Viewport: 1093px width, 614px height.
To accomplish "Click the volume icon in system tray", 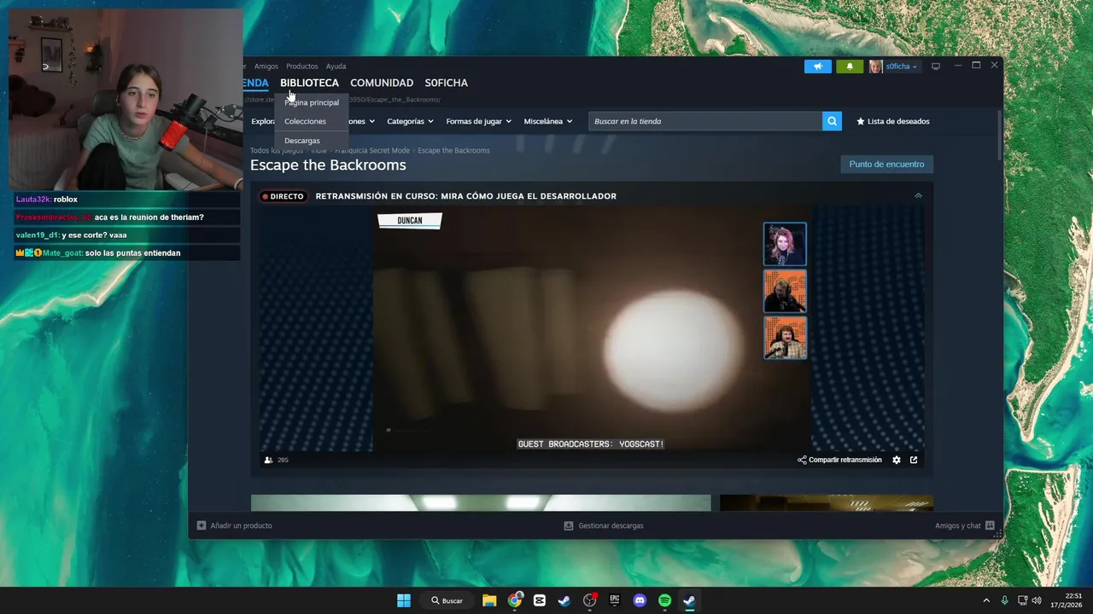I will pyautogui.click(x=1037, y=600).
